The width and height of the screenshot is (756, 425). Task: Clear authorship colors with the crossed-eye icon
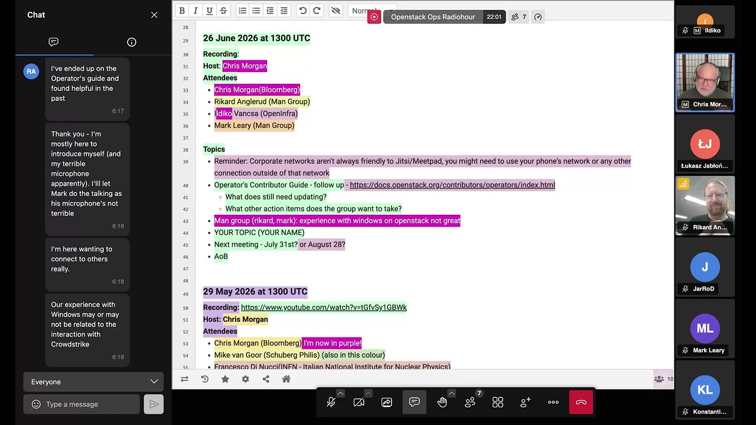[x=336, y=11]
